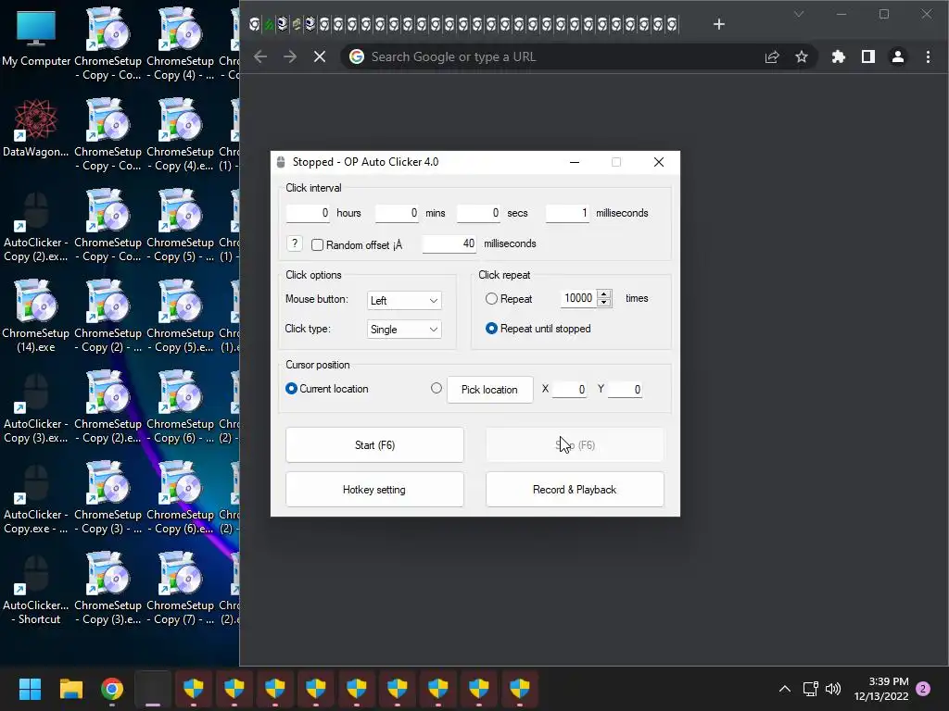The image size is (949, 711).
Task: Share this page from Chrome's address bar
Action: point(772,56)
